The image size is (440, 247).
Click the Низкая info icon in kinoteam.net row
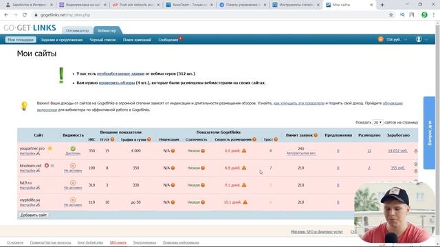203,168
